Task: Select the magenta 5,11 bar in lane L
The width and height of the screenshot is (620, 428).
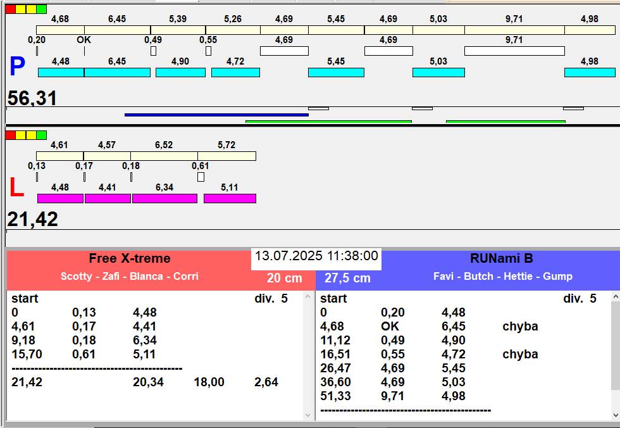Action: pyautogui.click(x=230, y=198)
